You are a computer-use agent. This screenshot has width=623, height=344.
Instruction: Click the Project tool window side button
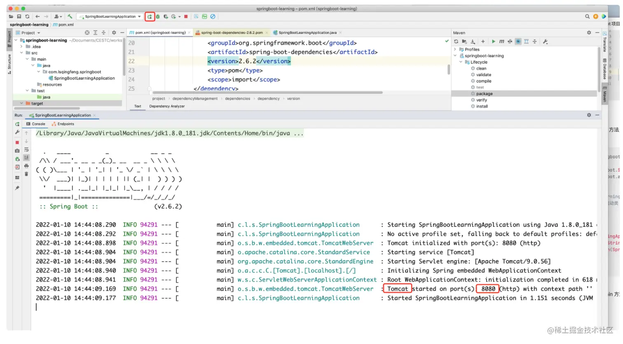pos(9,40)
